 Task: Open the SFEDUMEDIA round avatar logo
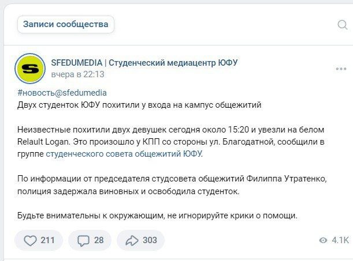pyautogui.click(x=30, y=69)
